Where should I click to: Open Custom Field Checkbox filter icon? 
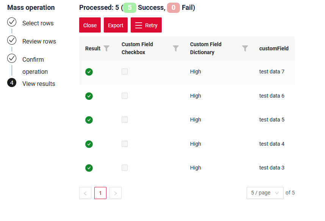[176, 48]
